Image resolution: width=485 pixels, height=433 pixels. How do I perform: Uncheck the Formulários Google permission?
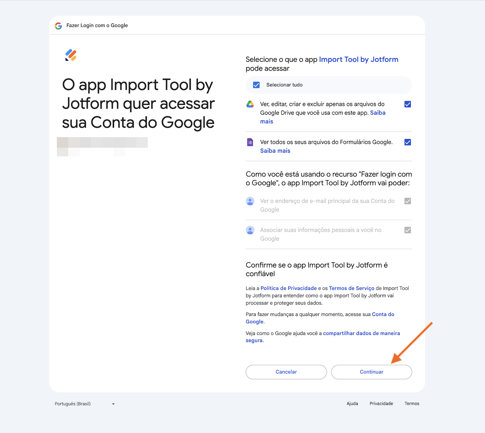coord(408,142)
